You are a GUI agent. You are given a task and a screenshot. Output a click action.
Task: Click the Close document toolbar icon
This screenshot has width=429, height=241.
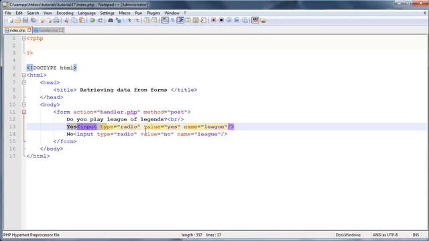(x=42, y=21)
